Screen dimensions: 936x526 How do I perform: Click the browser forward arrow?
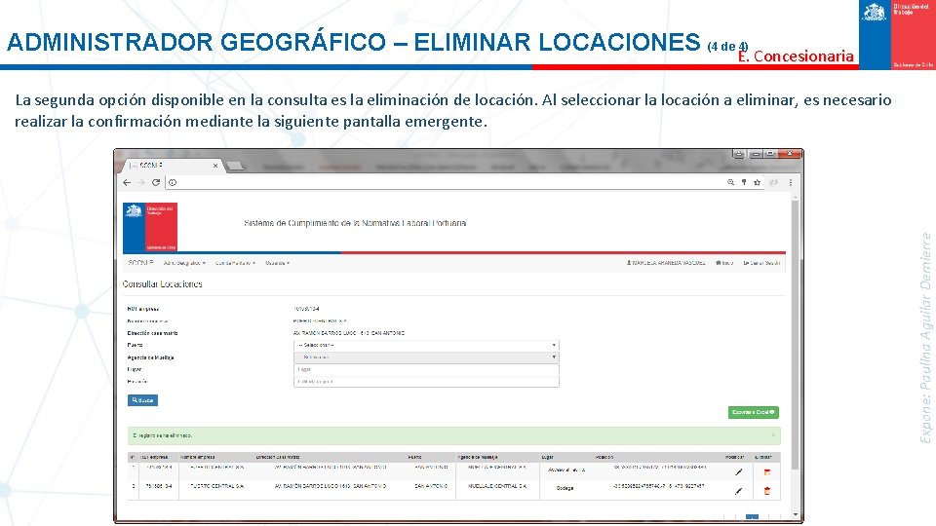pos(141,182)
